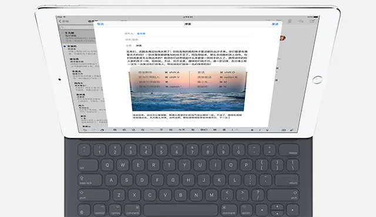Insert photo using camera icon in shortcut bar
The height and width of the screenshot is (217, 376).
284,130
